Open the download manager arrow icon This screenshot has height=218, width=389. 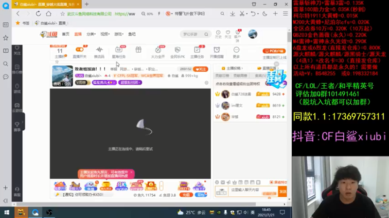(x=232, y=14)
